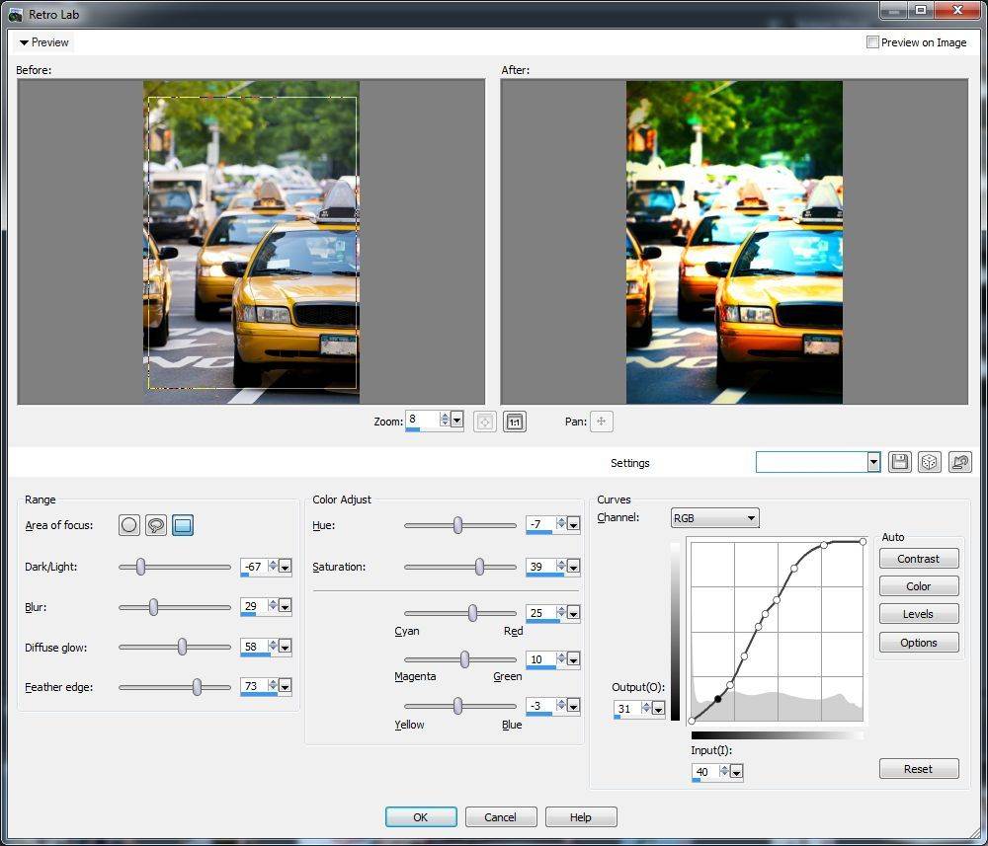This screenshot has width=988, height=846.
Task: Click the Pan navigation icon
Action: click(x=601, y=422)
